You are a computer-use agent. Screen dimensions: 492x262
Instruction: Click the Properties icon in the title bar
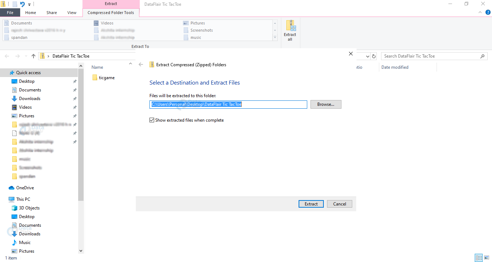(15, 4)
